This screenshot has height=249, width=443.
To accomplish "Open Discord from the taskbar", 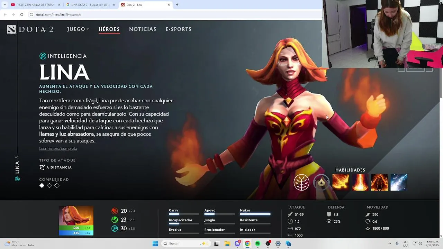I will pos(237,243).
